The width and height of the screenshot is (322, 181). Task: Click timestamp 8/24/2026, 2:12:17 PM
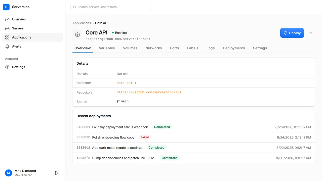click(x=294, y=138)
